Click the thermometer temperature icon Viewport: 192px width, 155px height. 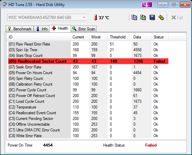(x=96, y=18)
